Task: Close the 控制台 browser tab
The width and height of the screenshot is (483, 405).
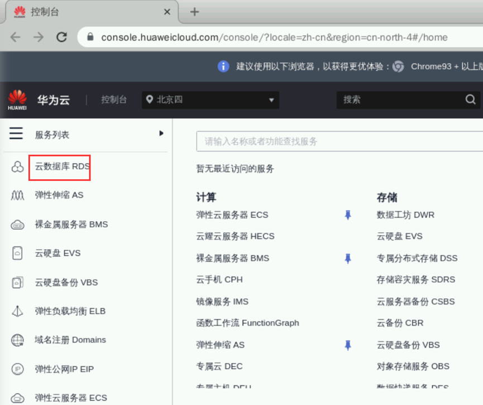Action: click(167, 12)
